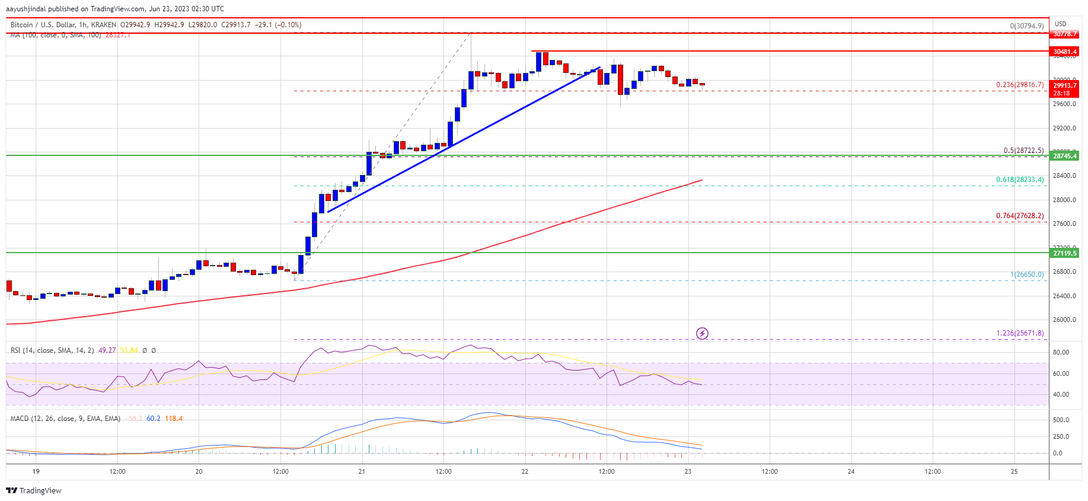
Task: Click the TradingView logo at bottom left
Action: 34,490
